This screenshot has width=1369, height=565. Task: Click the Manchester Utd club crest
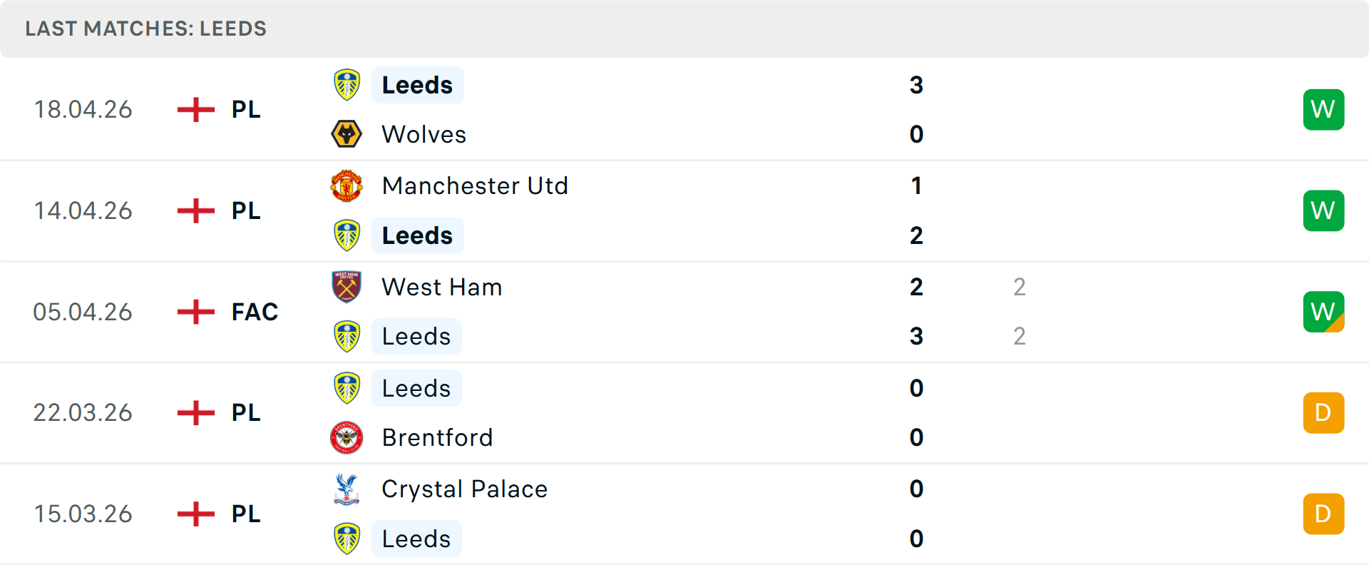[347, 186]
